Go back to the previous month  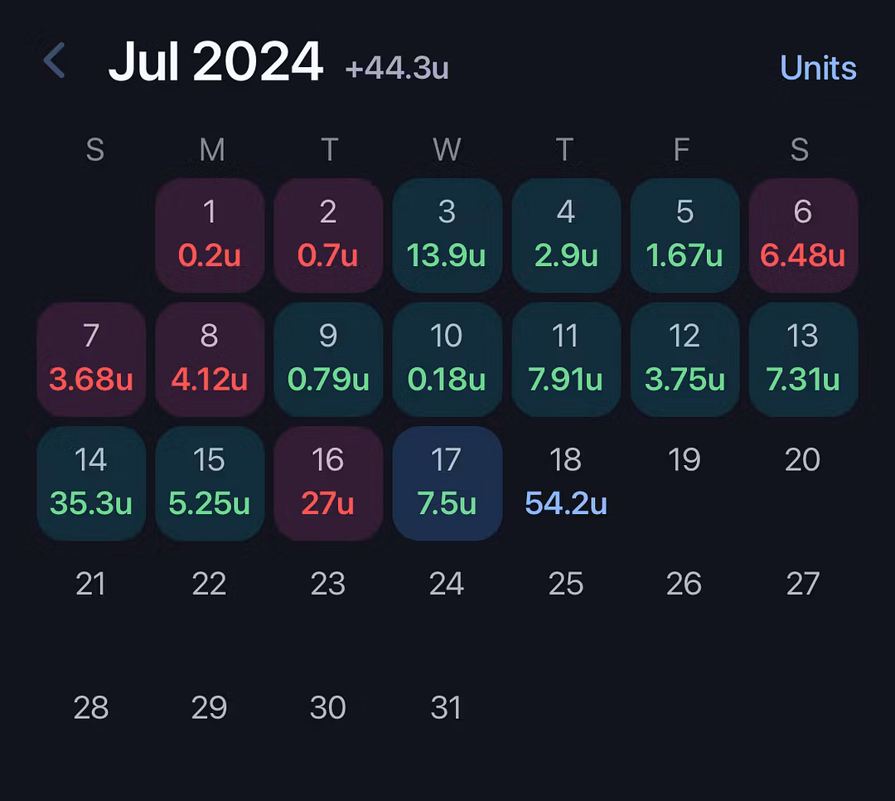tap(55, 61)
